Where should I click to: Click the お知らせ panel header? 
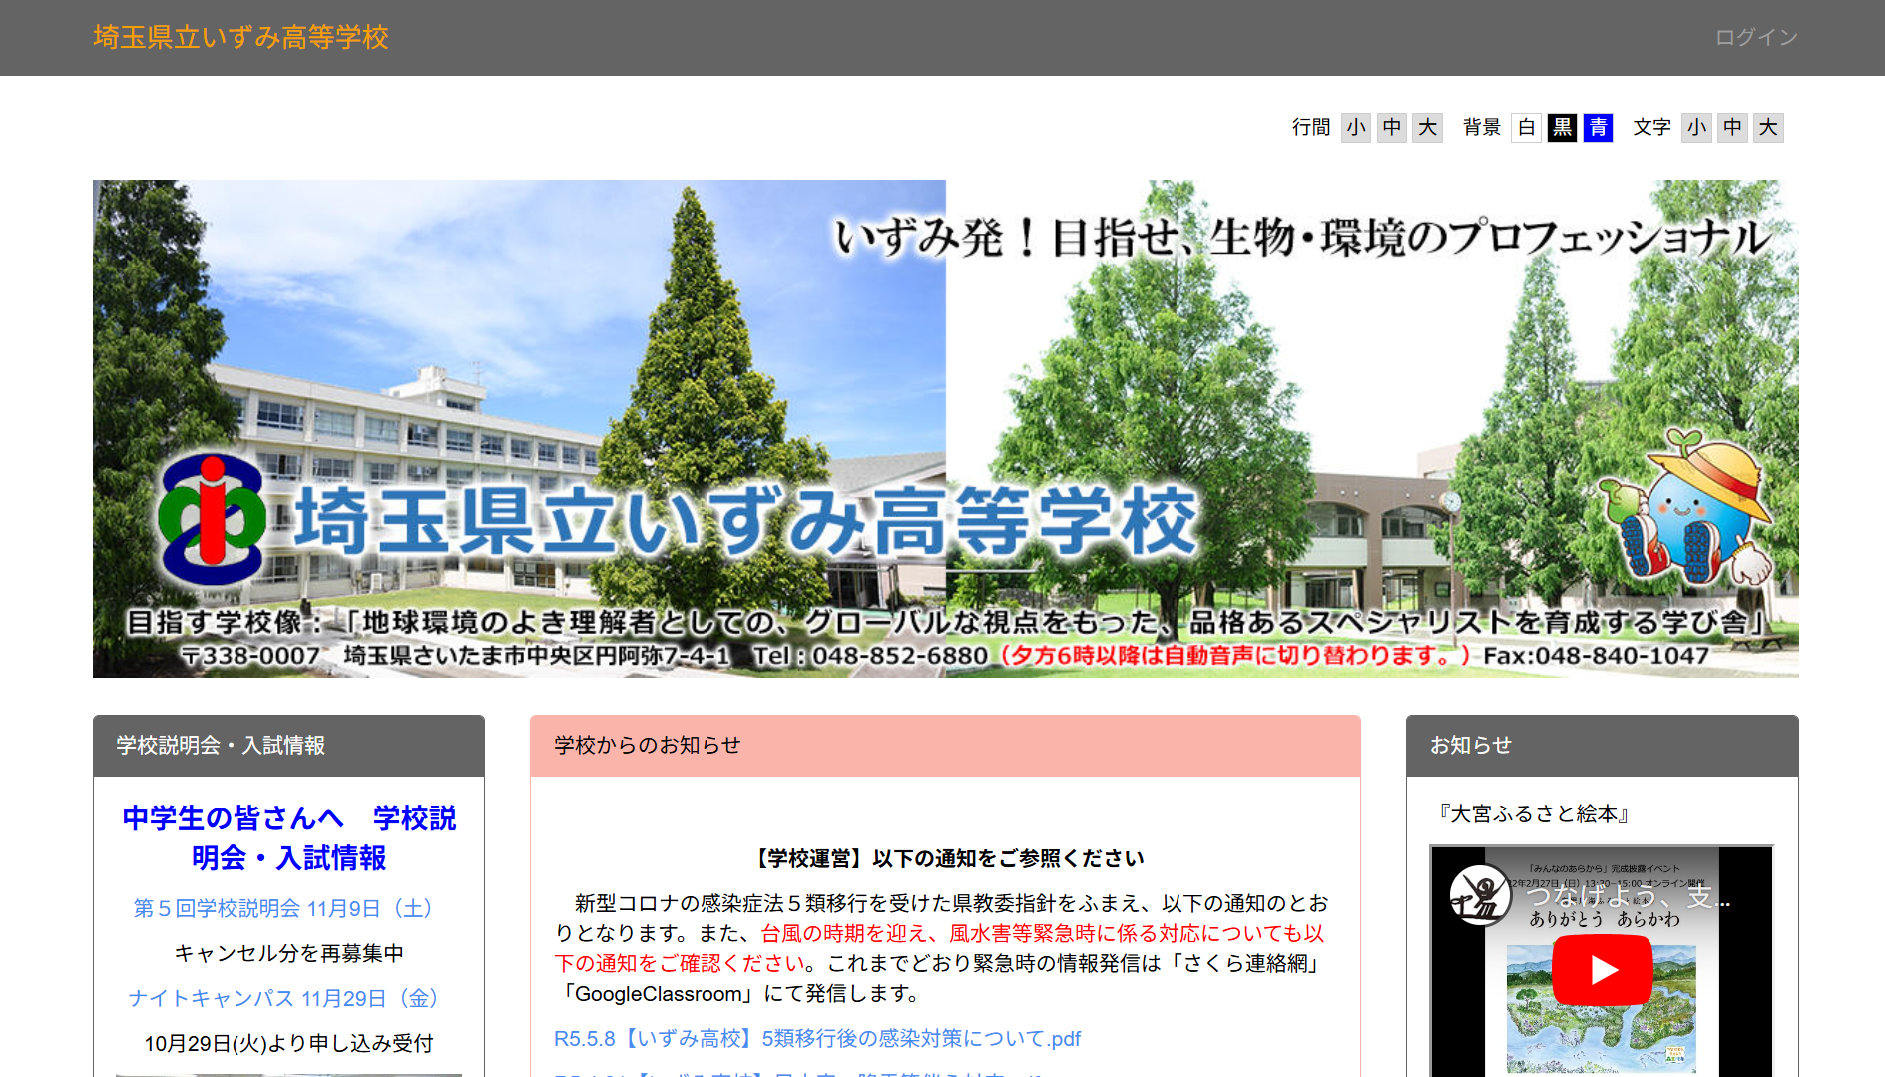point(1602,746)
